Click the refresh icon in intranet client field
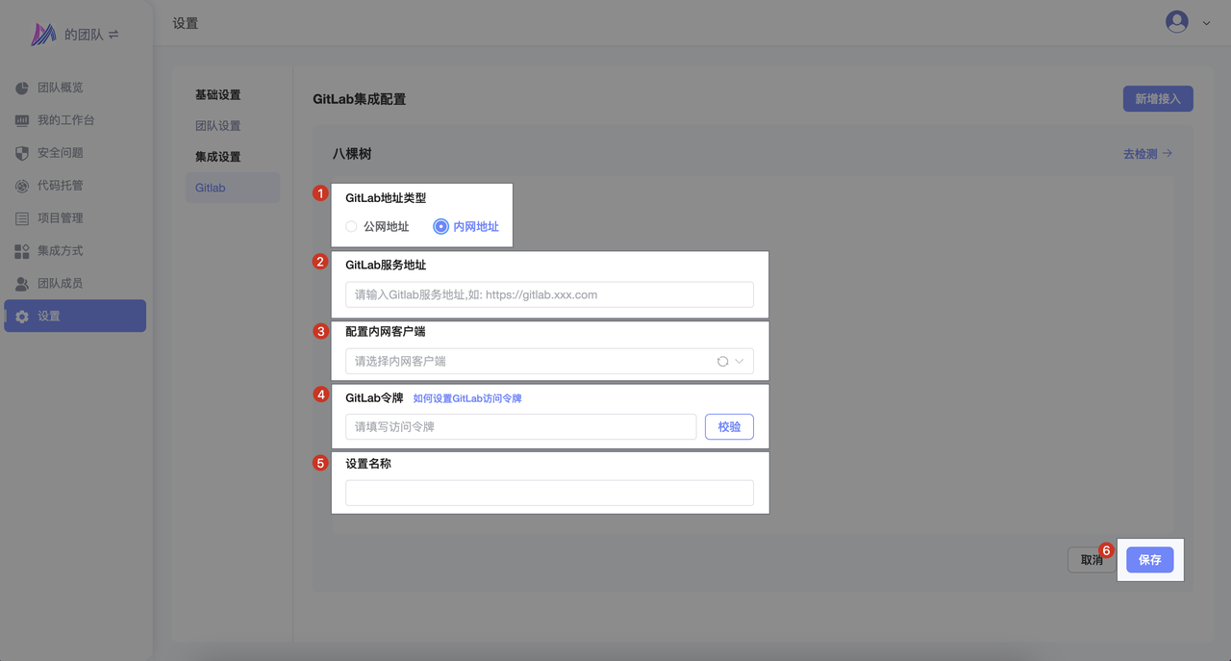Viewport: 1231px width, 661px height. (x=722, y=362)
